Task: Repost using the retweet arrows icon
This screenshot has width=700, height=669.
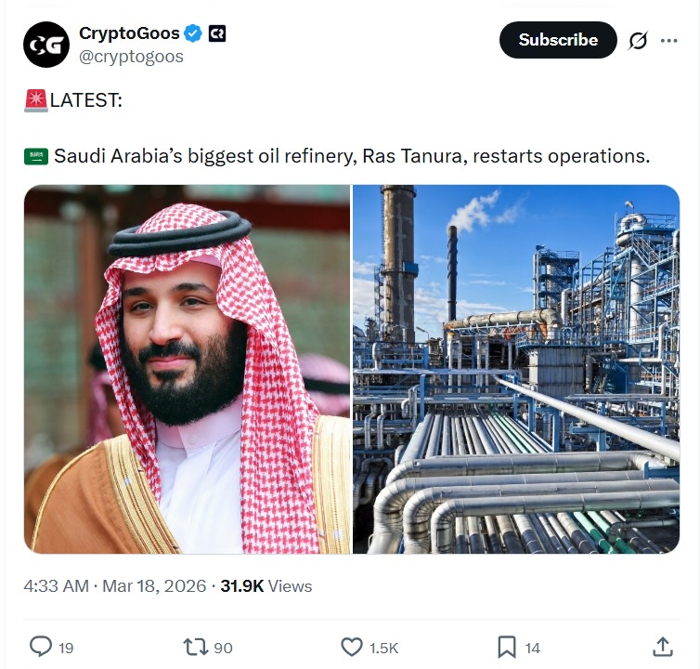Action: pyautogui.click(x=196, y=647)
